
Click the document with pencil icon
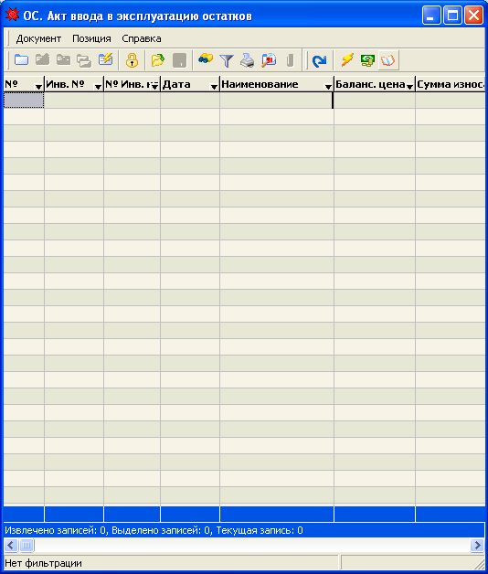click(105, 59)
